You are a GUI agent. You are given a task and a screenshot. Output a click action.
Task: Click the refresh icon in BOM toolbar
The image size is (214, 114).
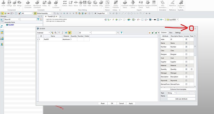pos(66,33)
